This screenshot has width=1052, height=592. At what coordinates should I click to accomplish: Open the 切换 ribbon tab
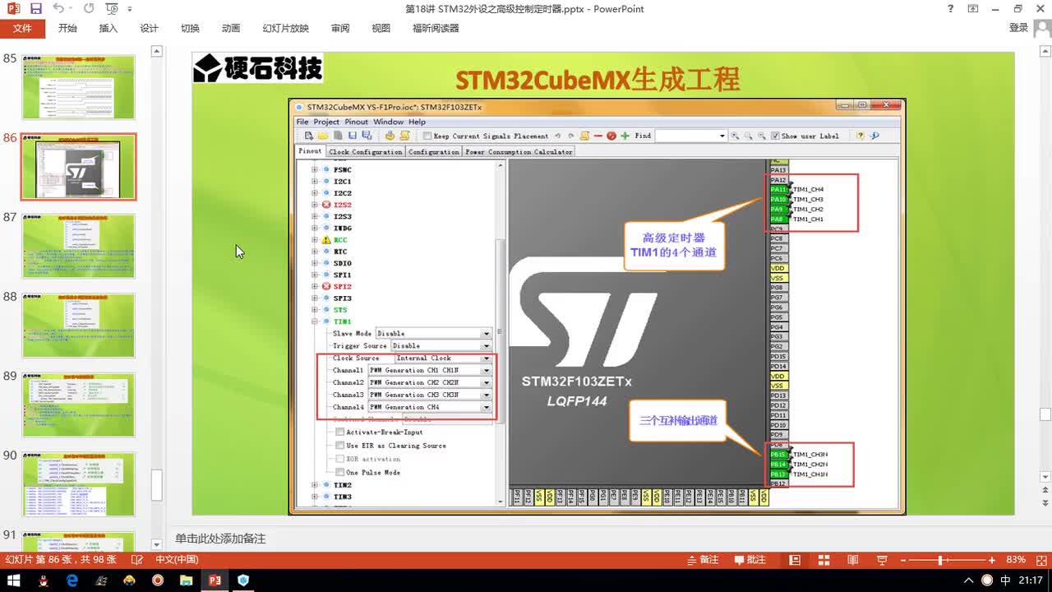click(190, 28)
